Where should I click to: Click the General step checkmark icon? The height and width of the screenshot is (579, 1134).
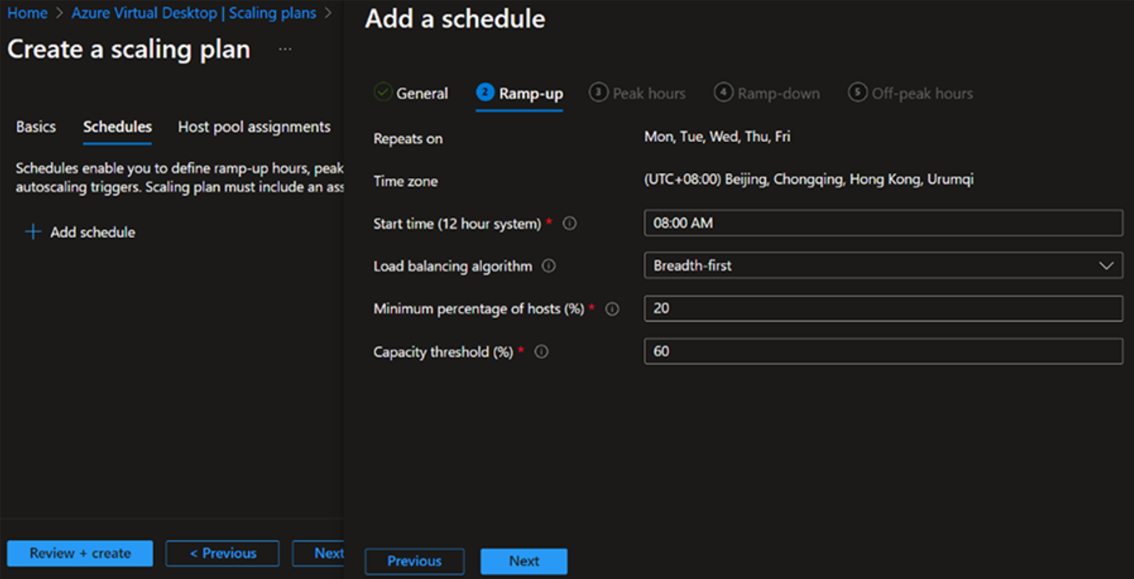pyautogui.click(x=383, y=93)
